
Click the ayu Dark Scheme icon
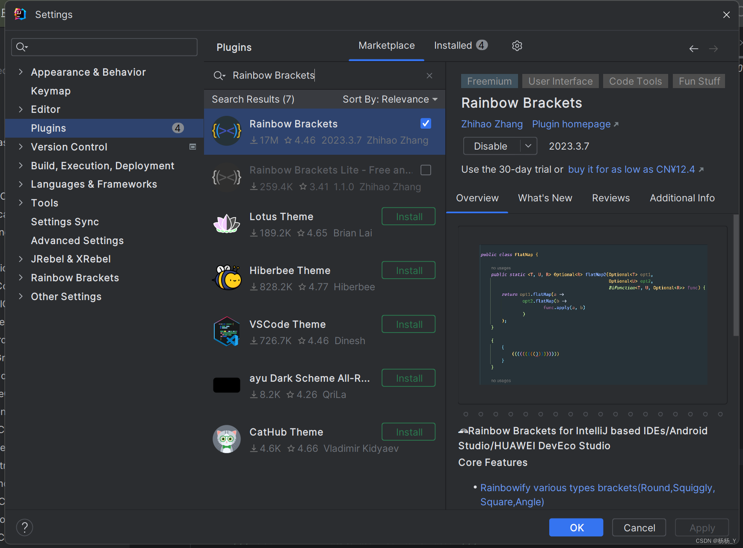(227, 385)
